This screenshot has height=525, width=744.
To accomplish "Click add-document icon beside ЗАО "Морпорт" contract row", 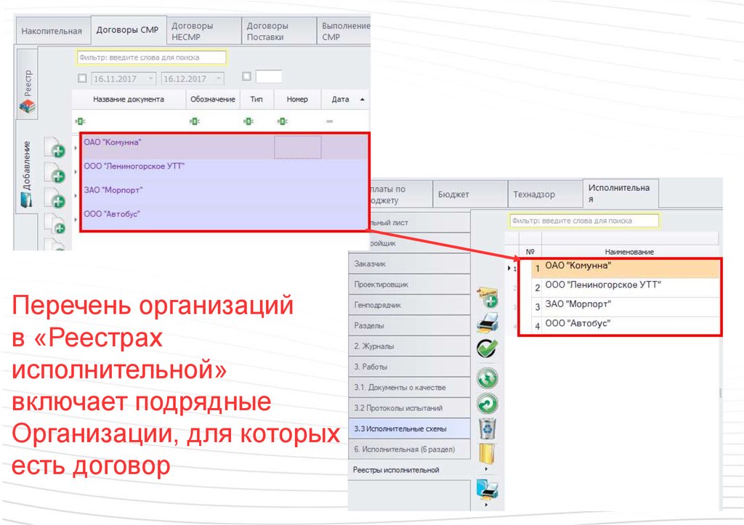I will point(55,198).
